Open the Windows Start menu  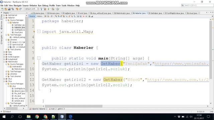(x=4, y=117)
